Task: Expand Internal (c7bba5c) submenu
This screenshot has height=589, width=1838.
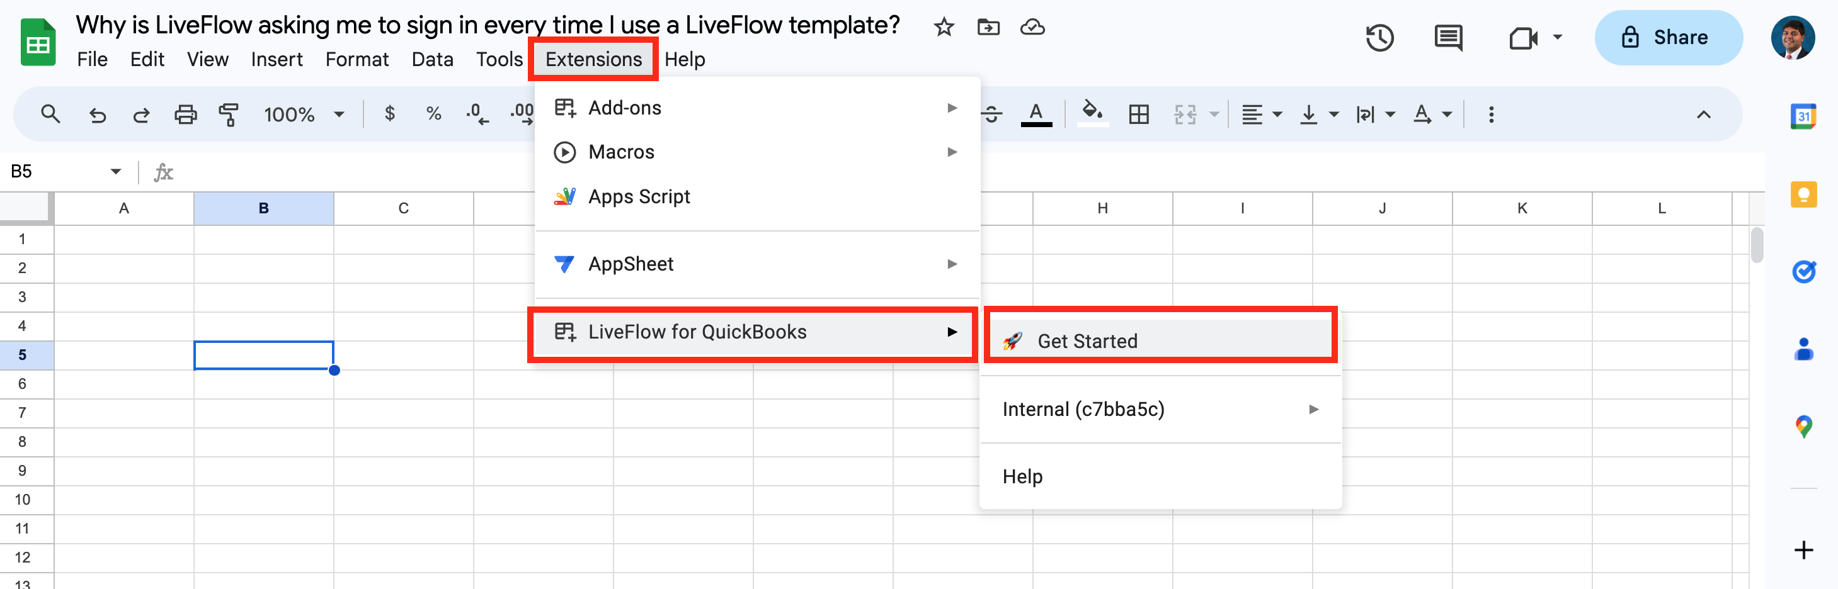Action: click(x=1160, y=408)
